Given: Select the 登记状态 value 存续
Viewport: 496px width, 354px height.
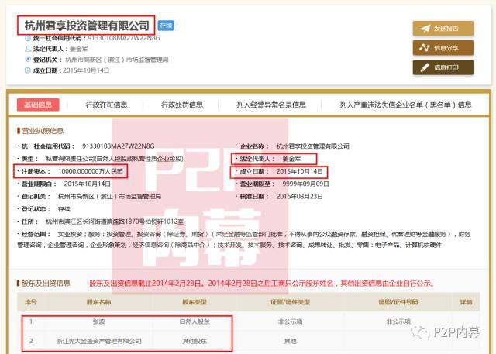Looking at the screenshot, I should (64, 209).
